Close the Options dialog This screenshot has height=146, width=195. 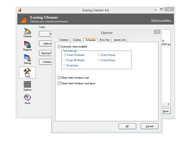[x=157, y=32]
